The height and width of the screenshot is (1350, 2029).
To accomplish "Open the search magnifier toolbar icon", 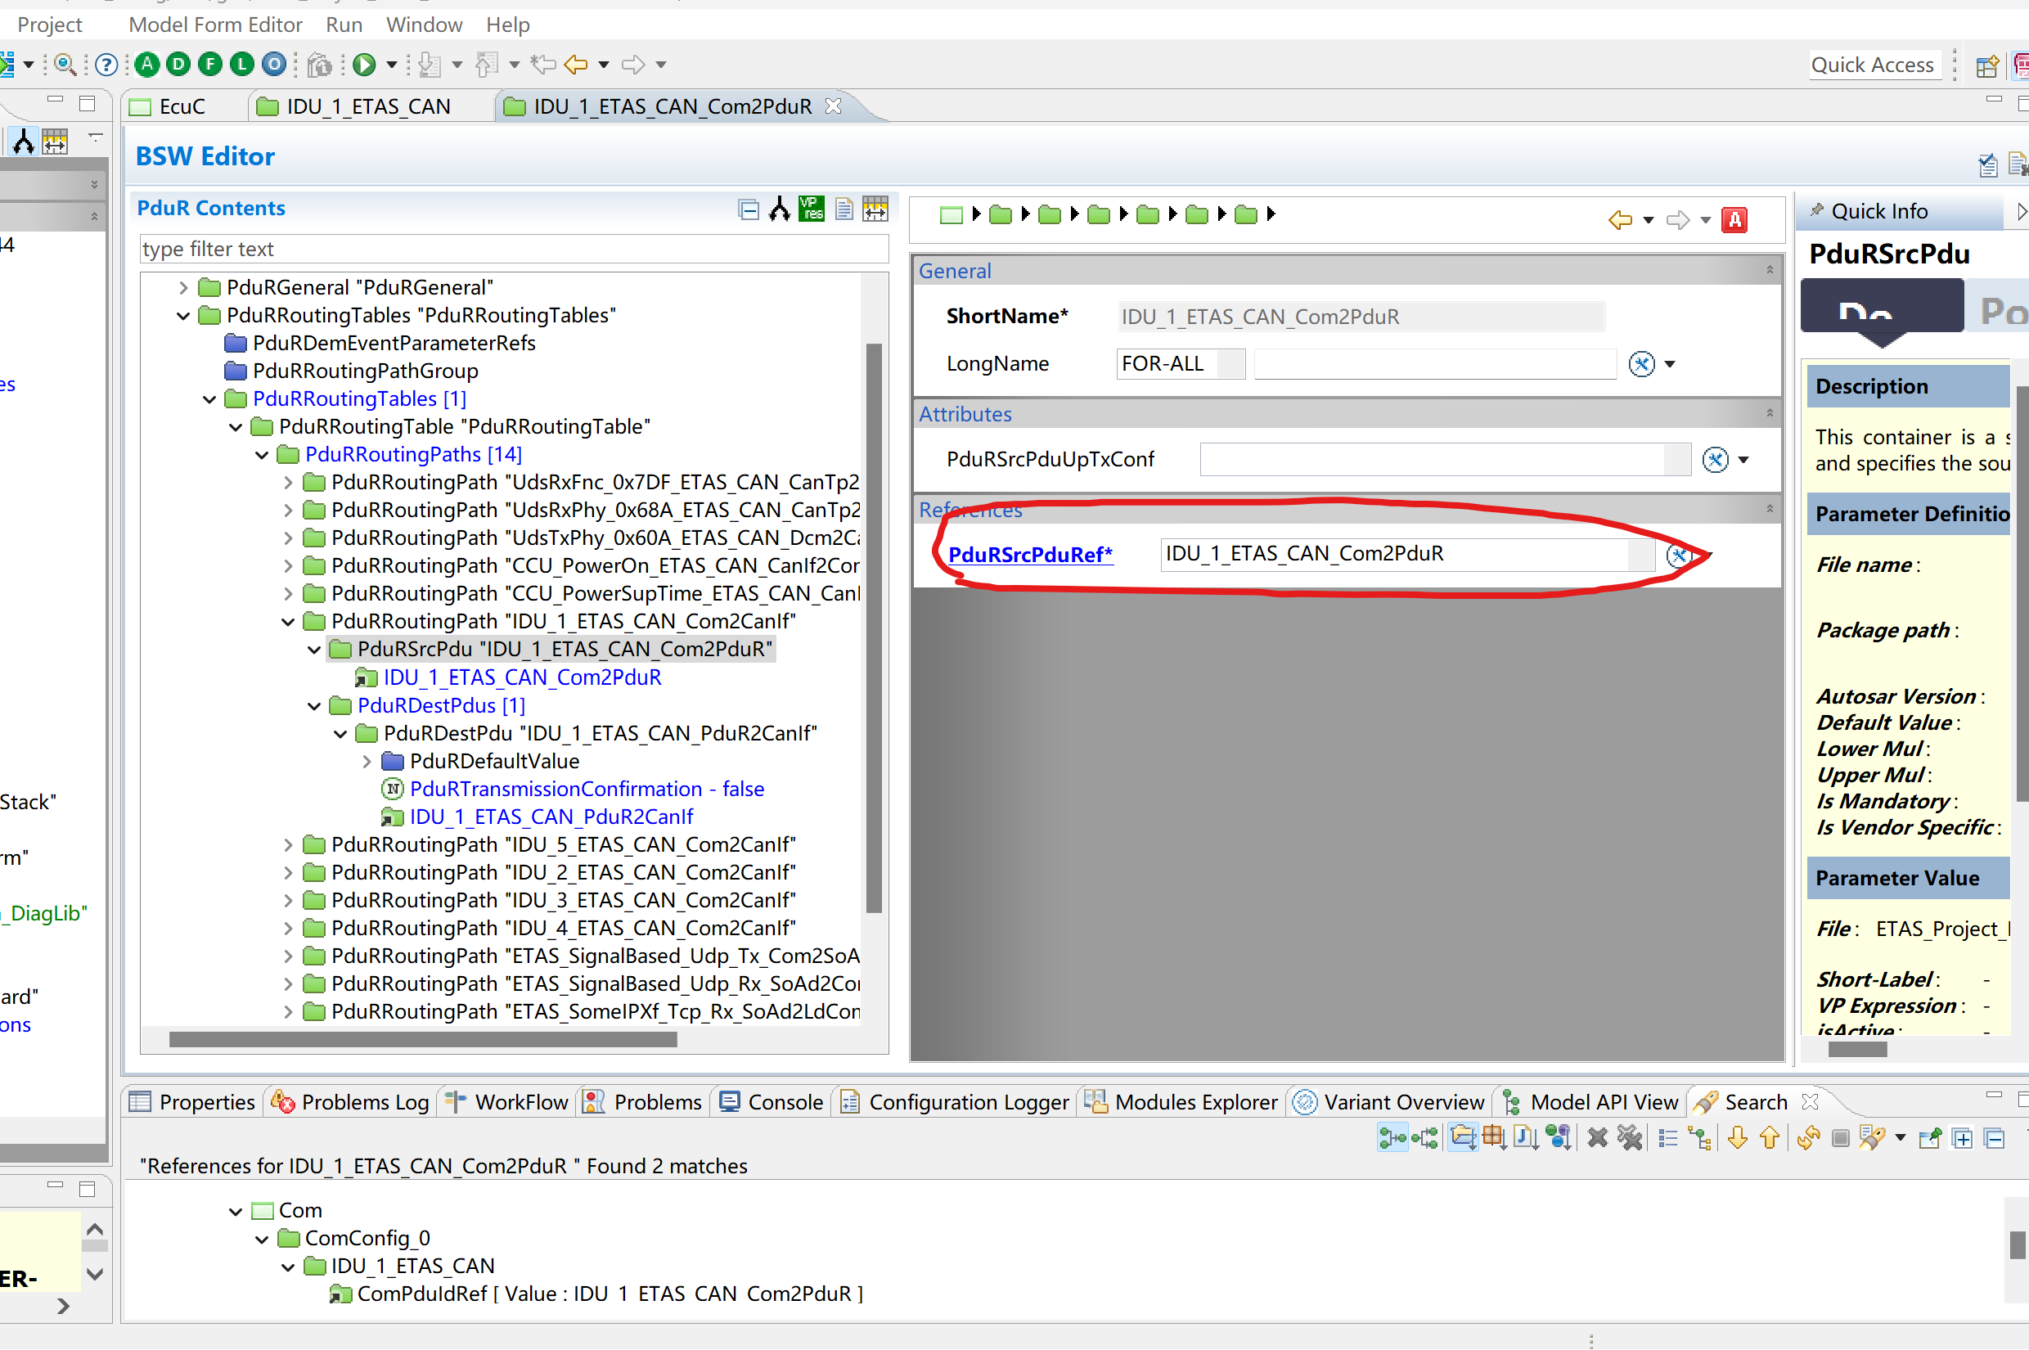I will click(x=65, y=64).
